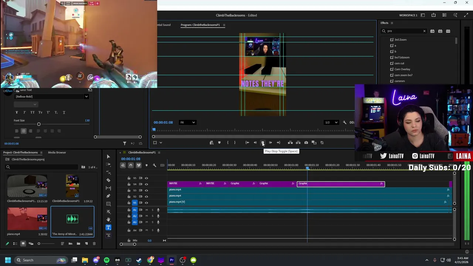
Task: Select the Selection tool in timeline toolbar
Action: 108,157
